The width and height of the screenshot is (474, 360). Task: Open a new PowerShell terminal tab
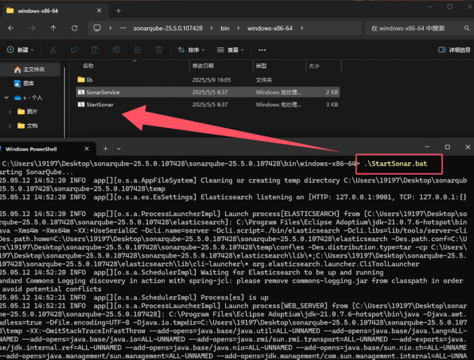point(105,148)
